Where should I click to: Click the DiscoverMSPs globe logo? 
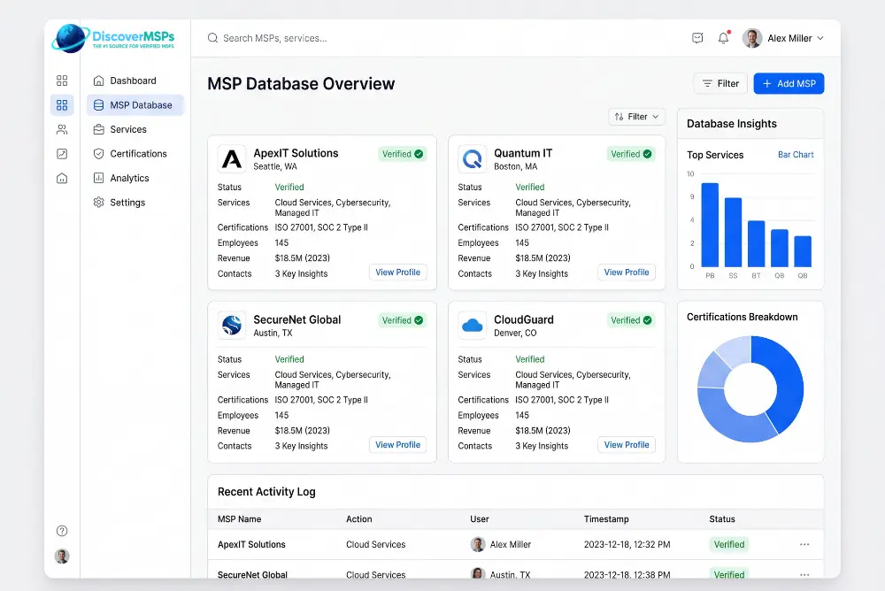click(70, 38)
